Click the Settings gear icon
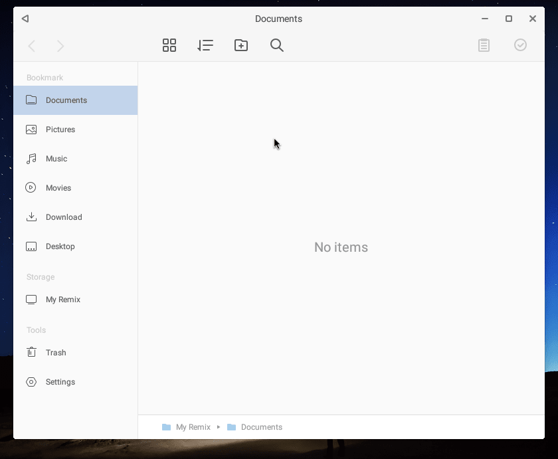Screen dimensions: 558x459 point(31,382)
